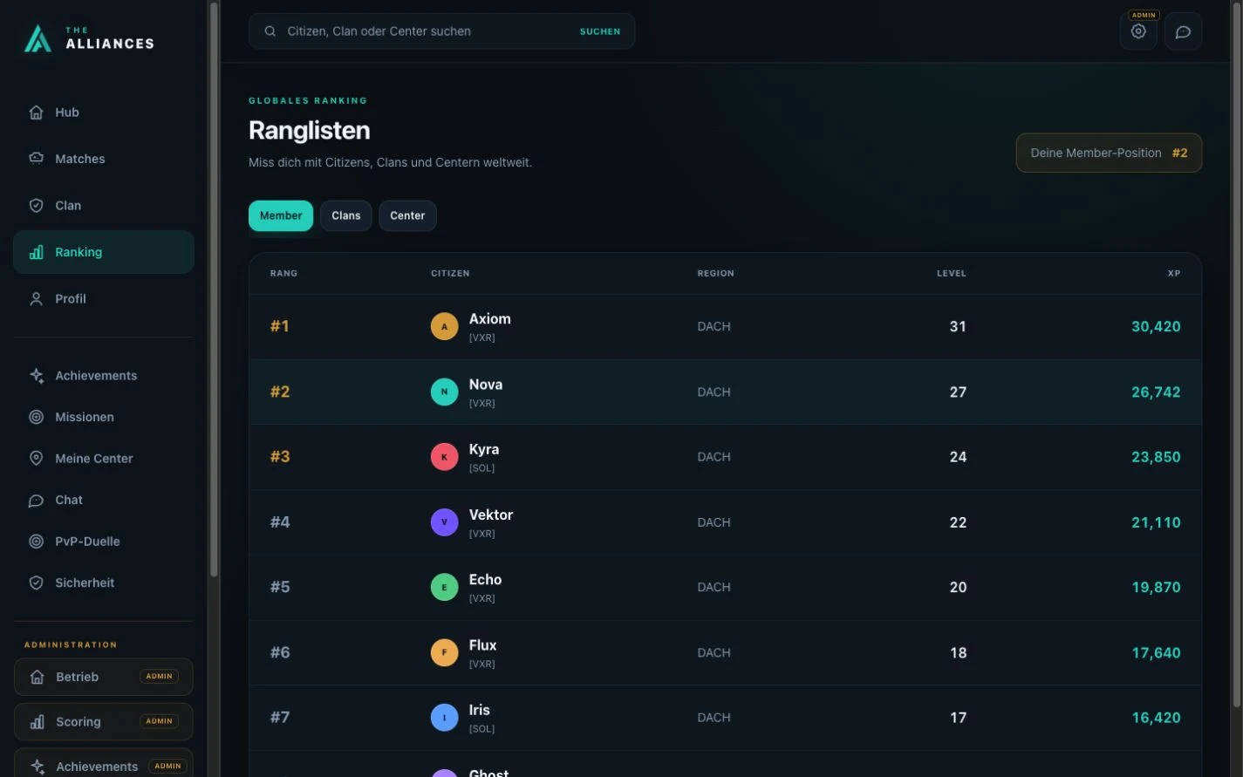The image size is (1243, 777).
Task: Click the rank label #5
Action: pyautogui.click(x=280, y=587)
